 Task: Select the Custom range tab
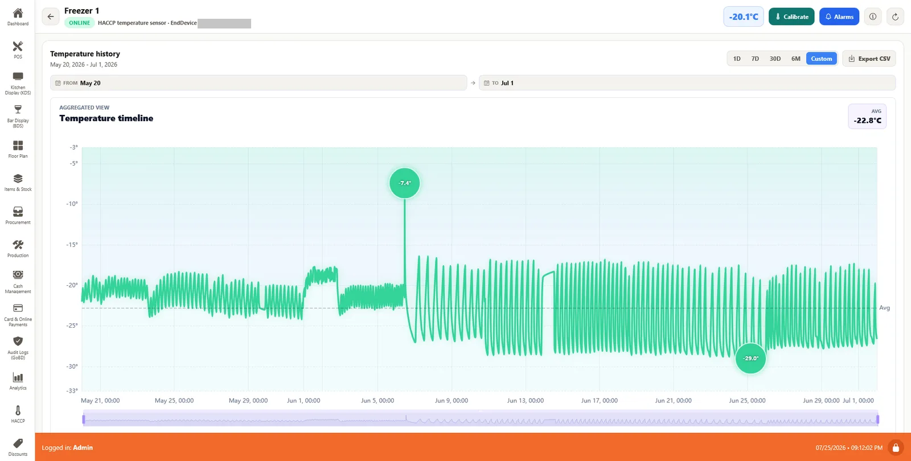[822, 59]
